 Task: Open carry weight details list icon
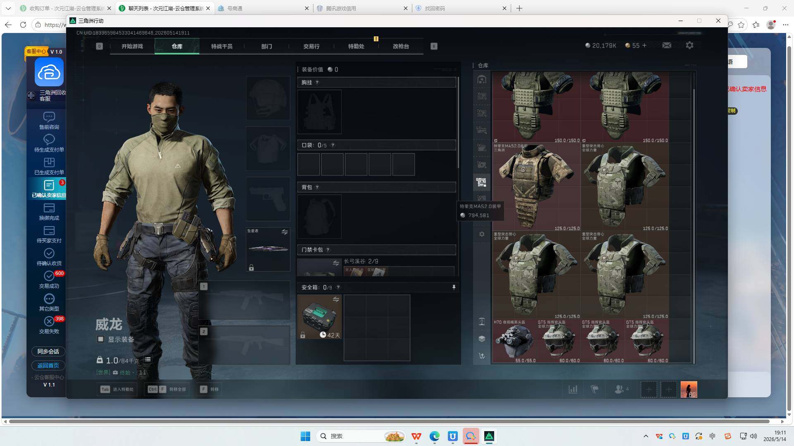pos(148,359)
